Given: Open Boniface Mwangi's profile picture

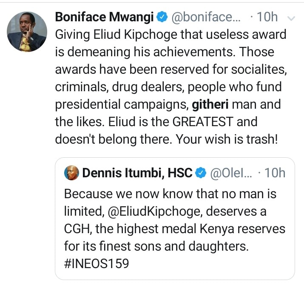Looking at the screenshot, I should pyautogui.click(x=27, y=32).
